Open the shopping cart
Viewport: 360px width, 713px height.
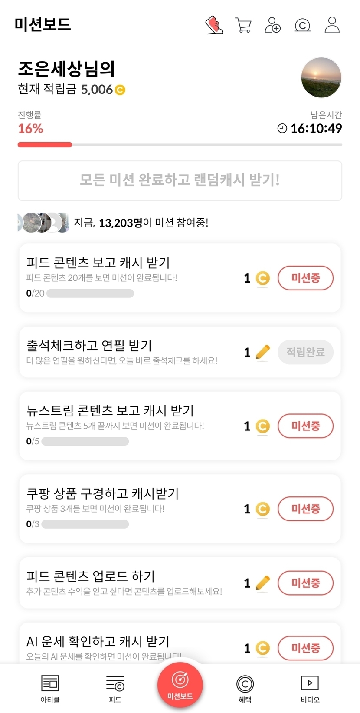[243, 25]
